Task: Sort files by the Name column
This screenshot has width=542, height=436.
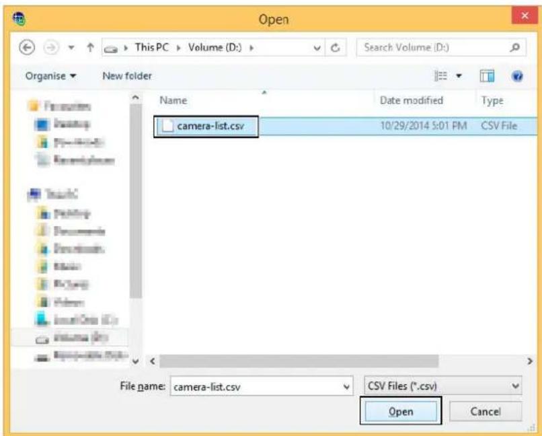Action: pyautogui.click(x=173, y=101)
